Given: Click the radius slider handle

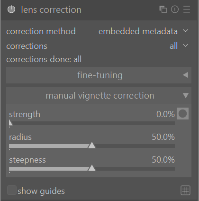Looking at the screenshot, I should tap(92, 146).
